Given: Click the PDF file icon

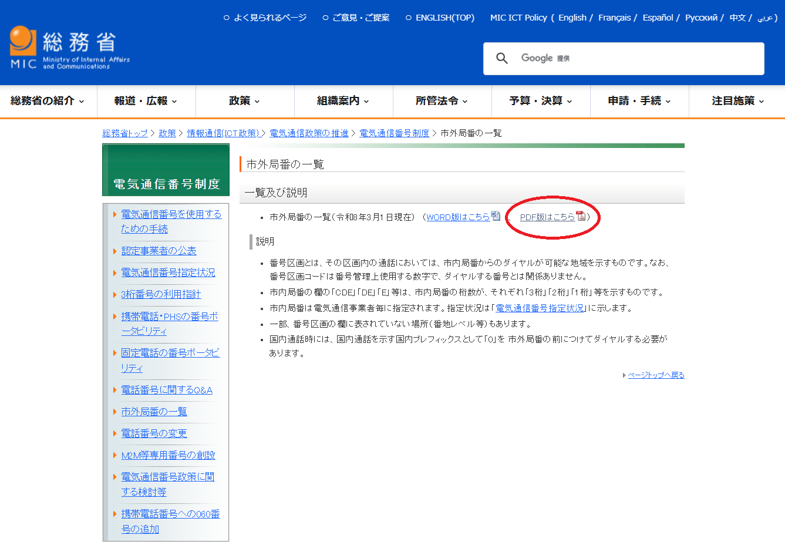Looking at the screenshot, I should 581,216.
